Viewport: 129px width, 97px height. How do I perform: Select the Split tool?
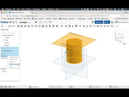click(x=69, y=26)
